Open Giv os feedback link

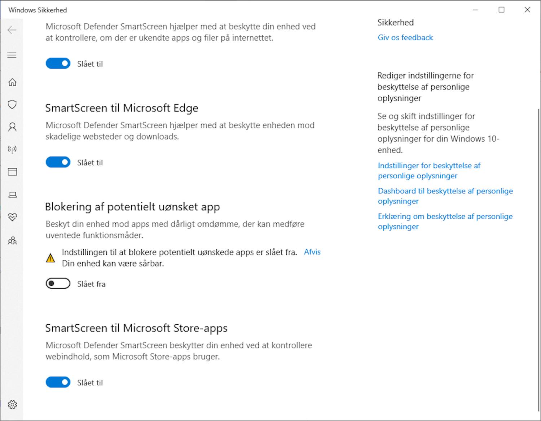coord(405,37)
